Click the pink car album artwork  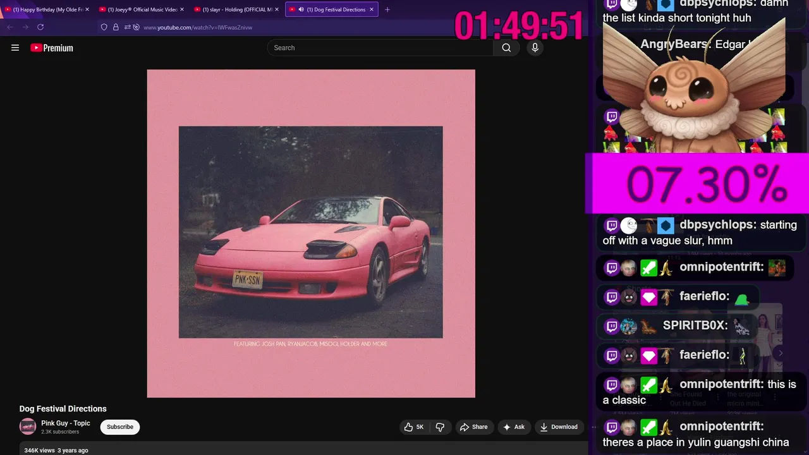[311, 233]
